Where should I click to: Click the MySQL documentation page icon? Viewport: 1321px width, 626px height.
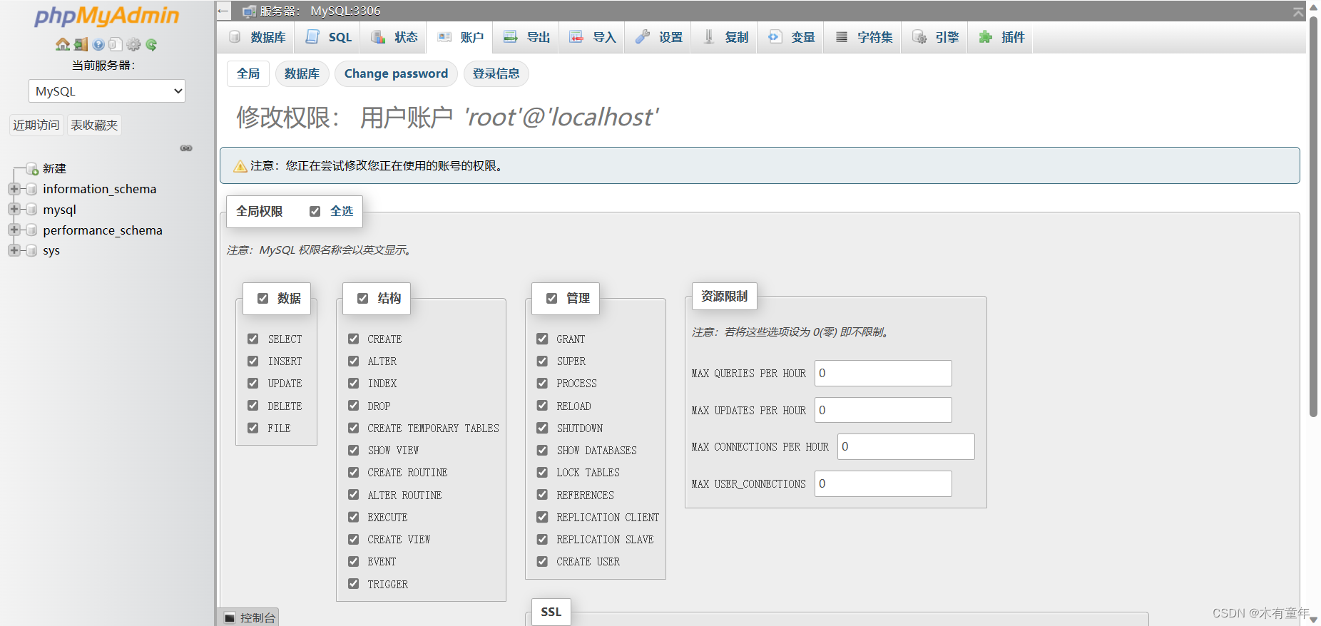point(116,44)
